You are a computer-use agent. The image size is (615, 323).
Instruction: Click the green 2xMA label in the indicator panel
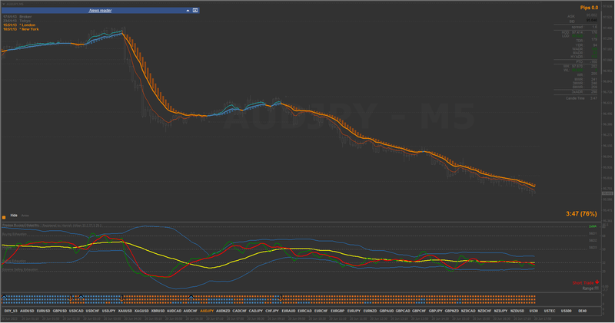[x=593, y=226]
